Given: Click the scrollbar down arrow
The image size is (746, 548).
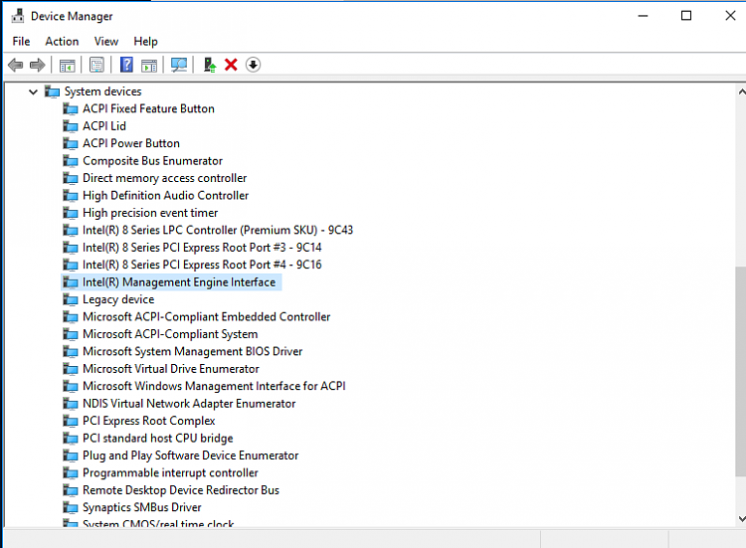Looking at the screenshot, I should (741, 518).
